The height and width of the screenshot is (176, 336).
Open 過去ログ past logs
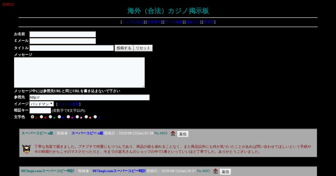pyautogui.click(x=193, y=22)
